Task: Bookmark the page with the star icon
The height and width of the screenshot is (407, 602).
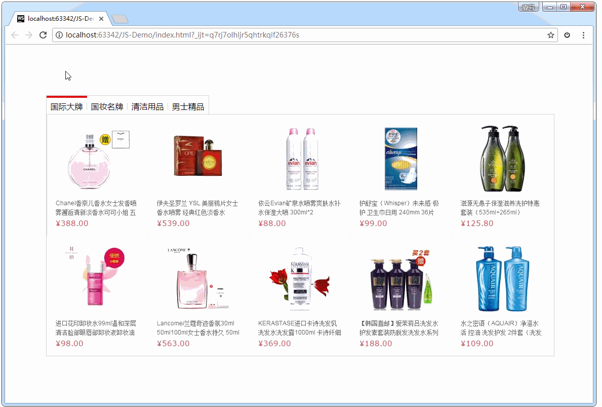Action: point(550,35)
